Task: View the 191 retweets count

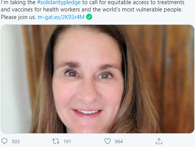Action: [x=67, y=142]
